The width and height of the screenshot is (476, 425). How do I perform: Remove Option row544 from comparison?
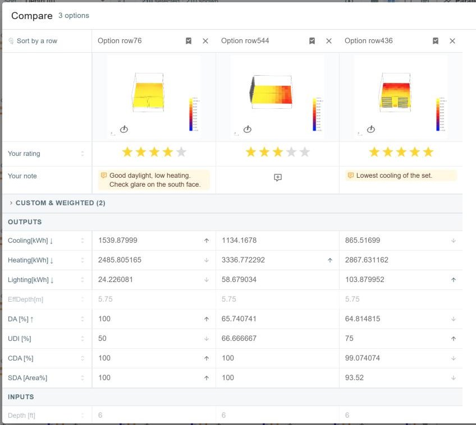[x=329, y=41]
